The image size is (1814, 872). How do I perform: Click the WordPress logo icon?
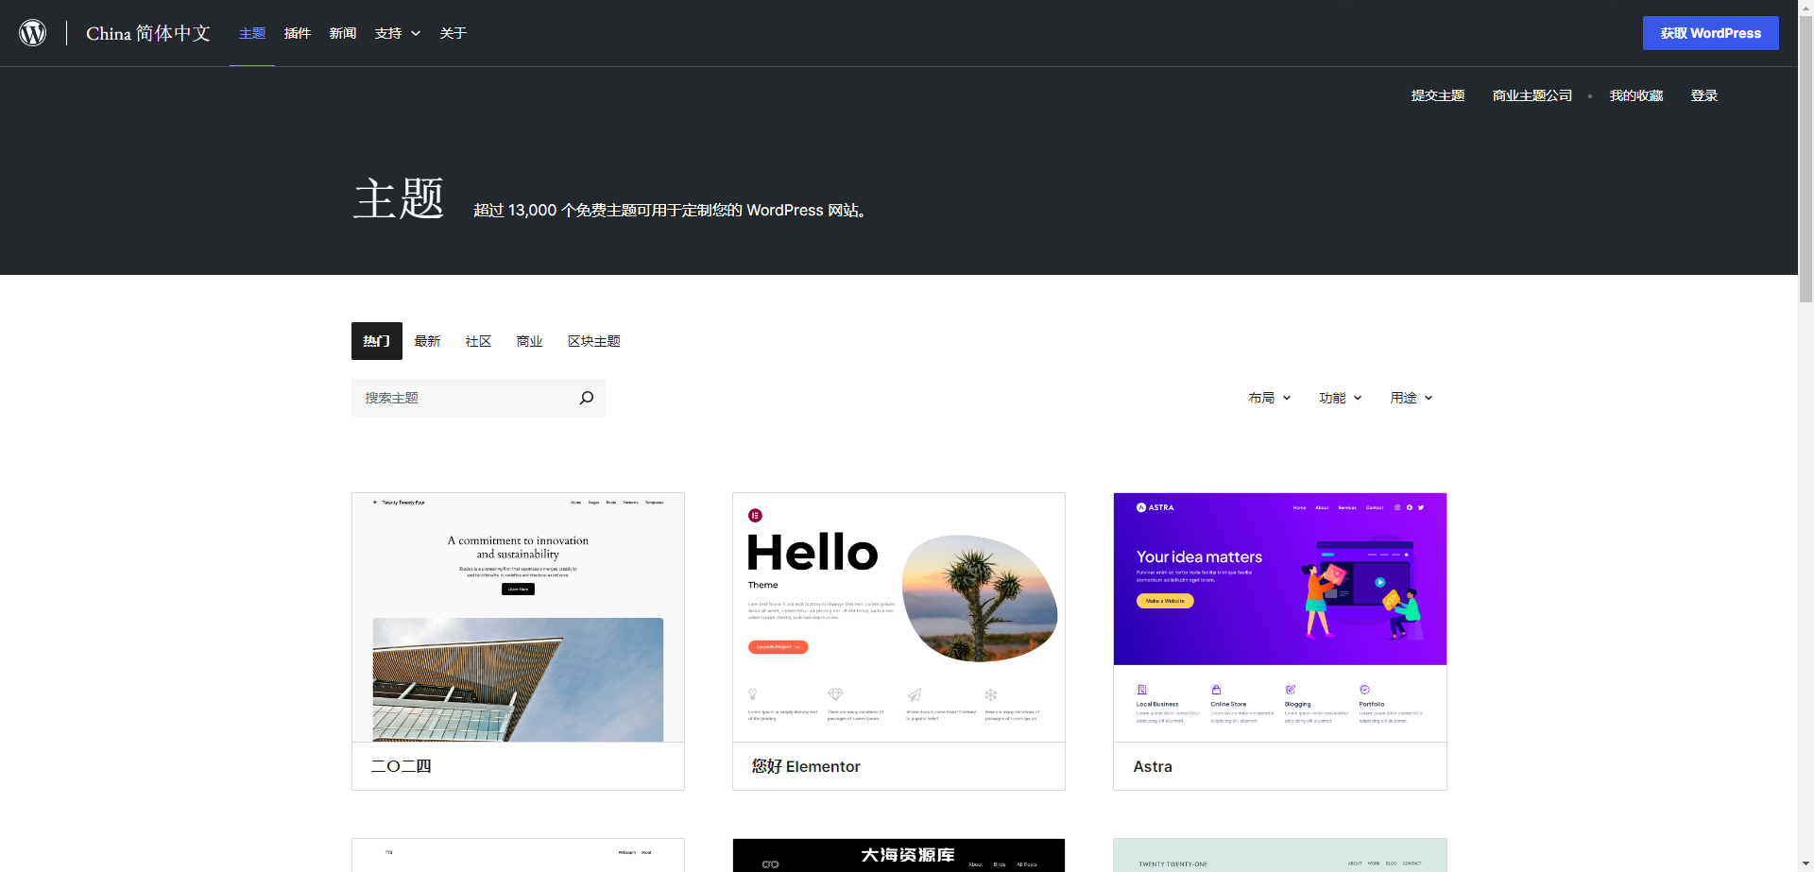pos(33,33)
